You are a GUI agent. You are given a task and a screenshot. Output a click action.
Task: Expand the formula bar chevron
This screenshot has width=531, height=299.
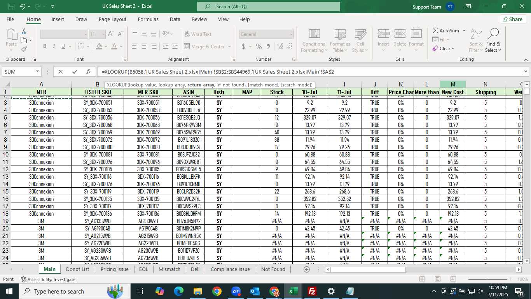[526, 72]
